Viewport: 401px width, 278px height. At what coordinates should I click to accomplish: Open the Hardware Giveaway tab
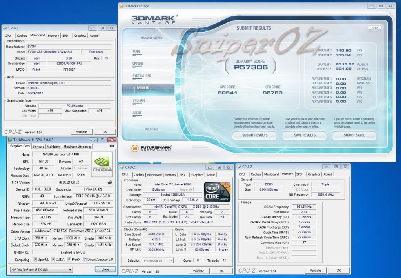click(78, 146)
